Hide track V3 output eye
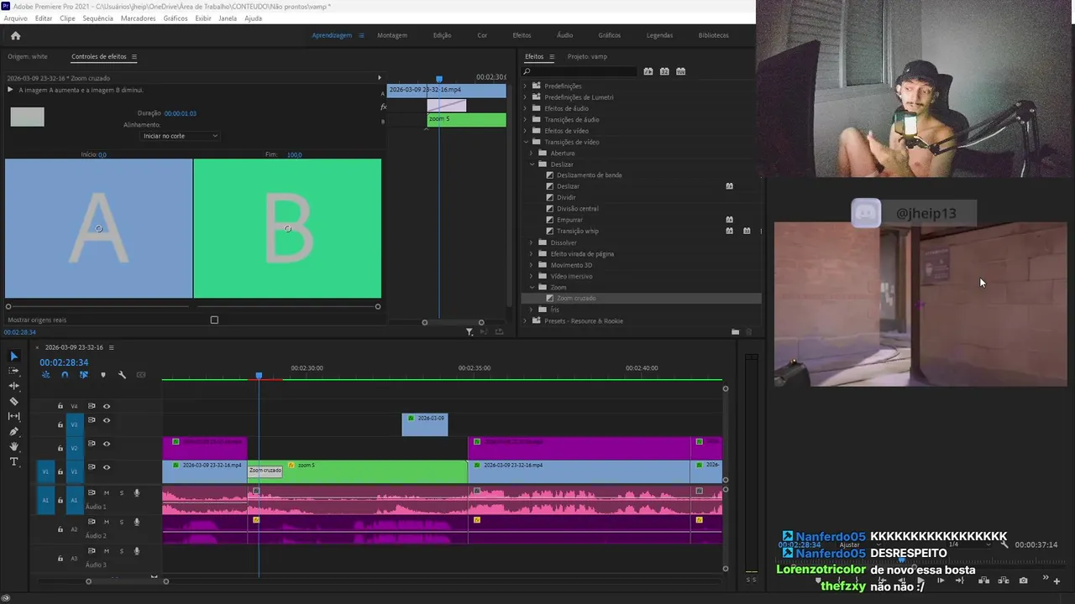This screenshot has height=604, width=1075. [107, 420]
